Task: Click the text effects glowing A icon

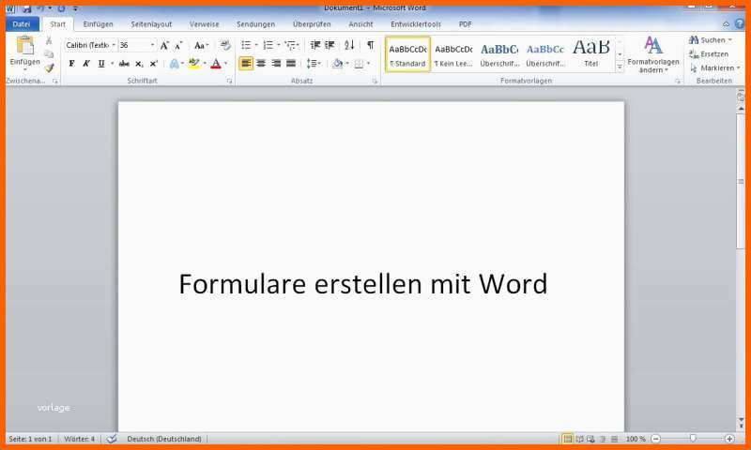Action: click(175, 64)
